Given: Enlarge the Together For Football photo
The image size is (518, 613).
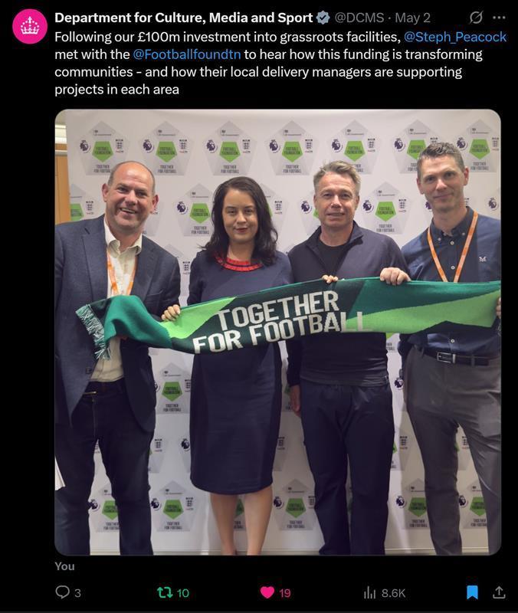Looking at the screenshot, I should click(277, 332).
